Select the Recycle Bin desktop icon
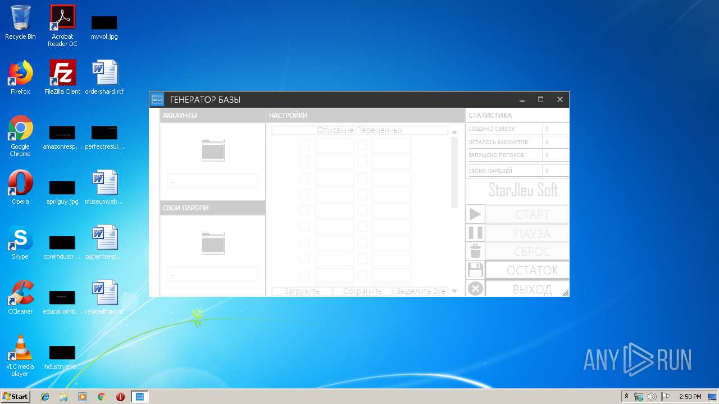This screenshot has width=719, height=404. [20, 23]
